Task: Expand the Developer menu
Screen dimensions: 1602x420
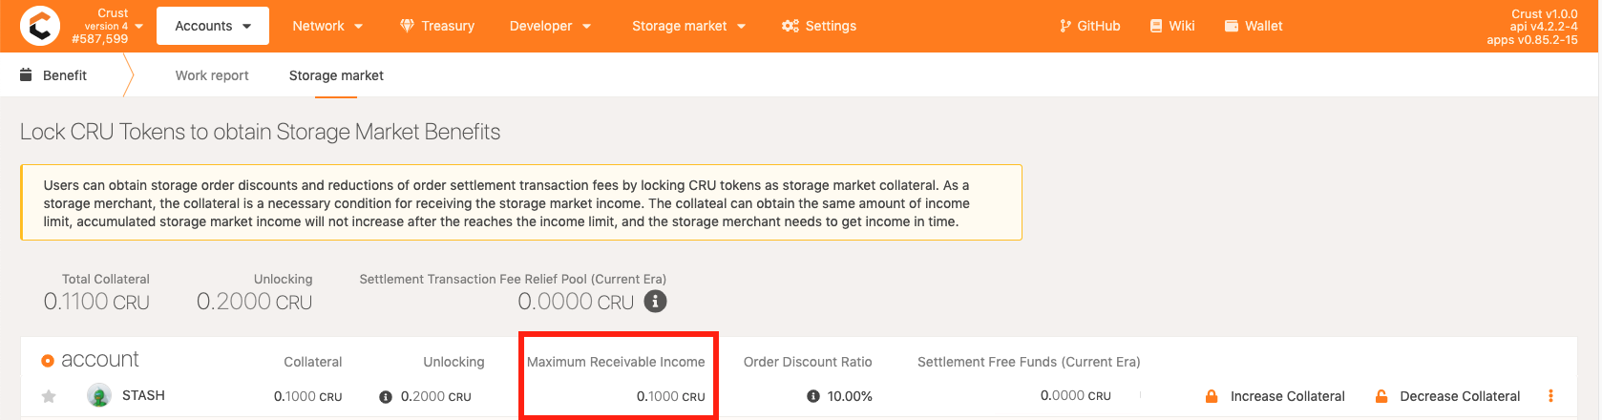Action: 550,26
